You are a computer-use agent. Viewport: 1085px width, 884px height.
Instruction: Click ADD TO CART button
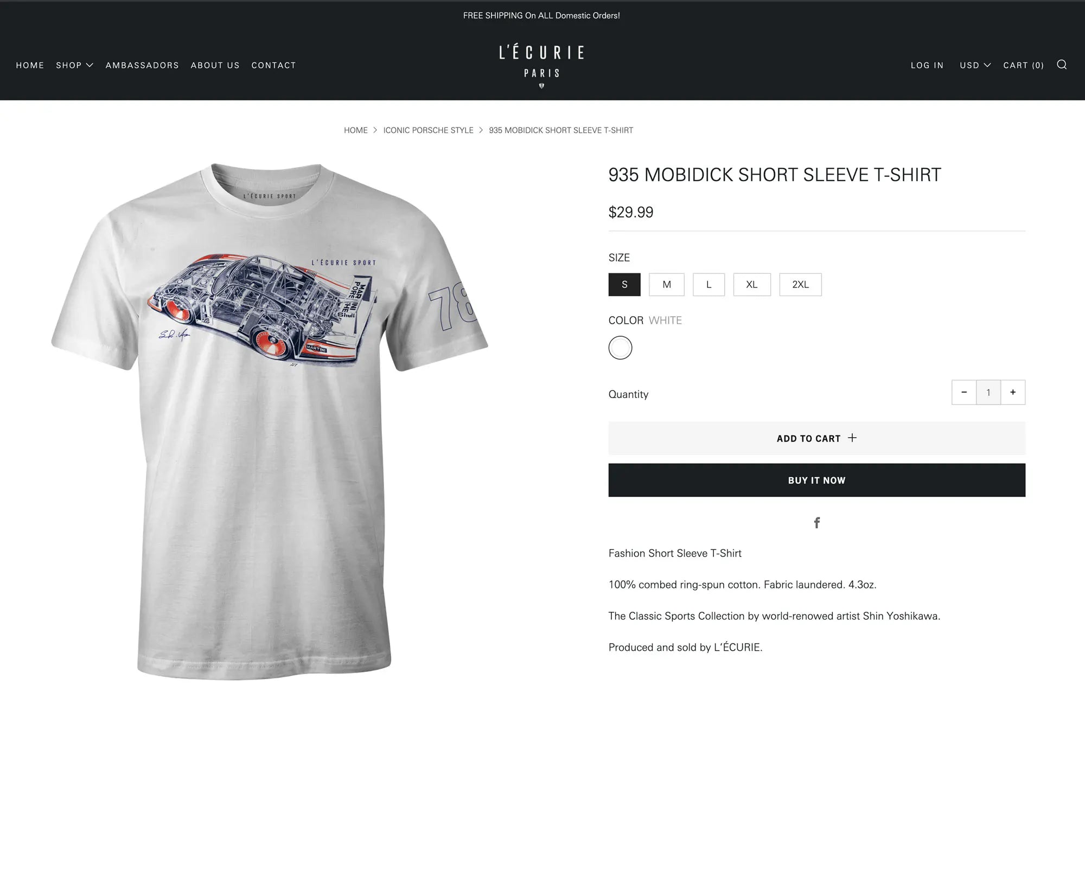tap(817, 438)
